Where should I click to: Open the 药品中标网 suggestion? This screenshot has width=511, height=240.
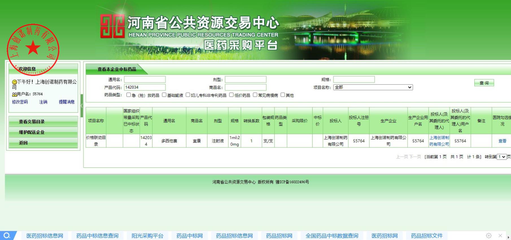point(190,236)
